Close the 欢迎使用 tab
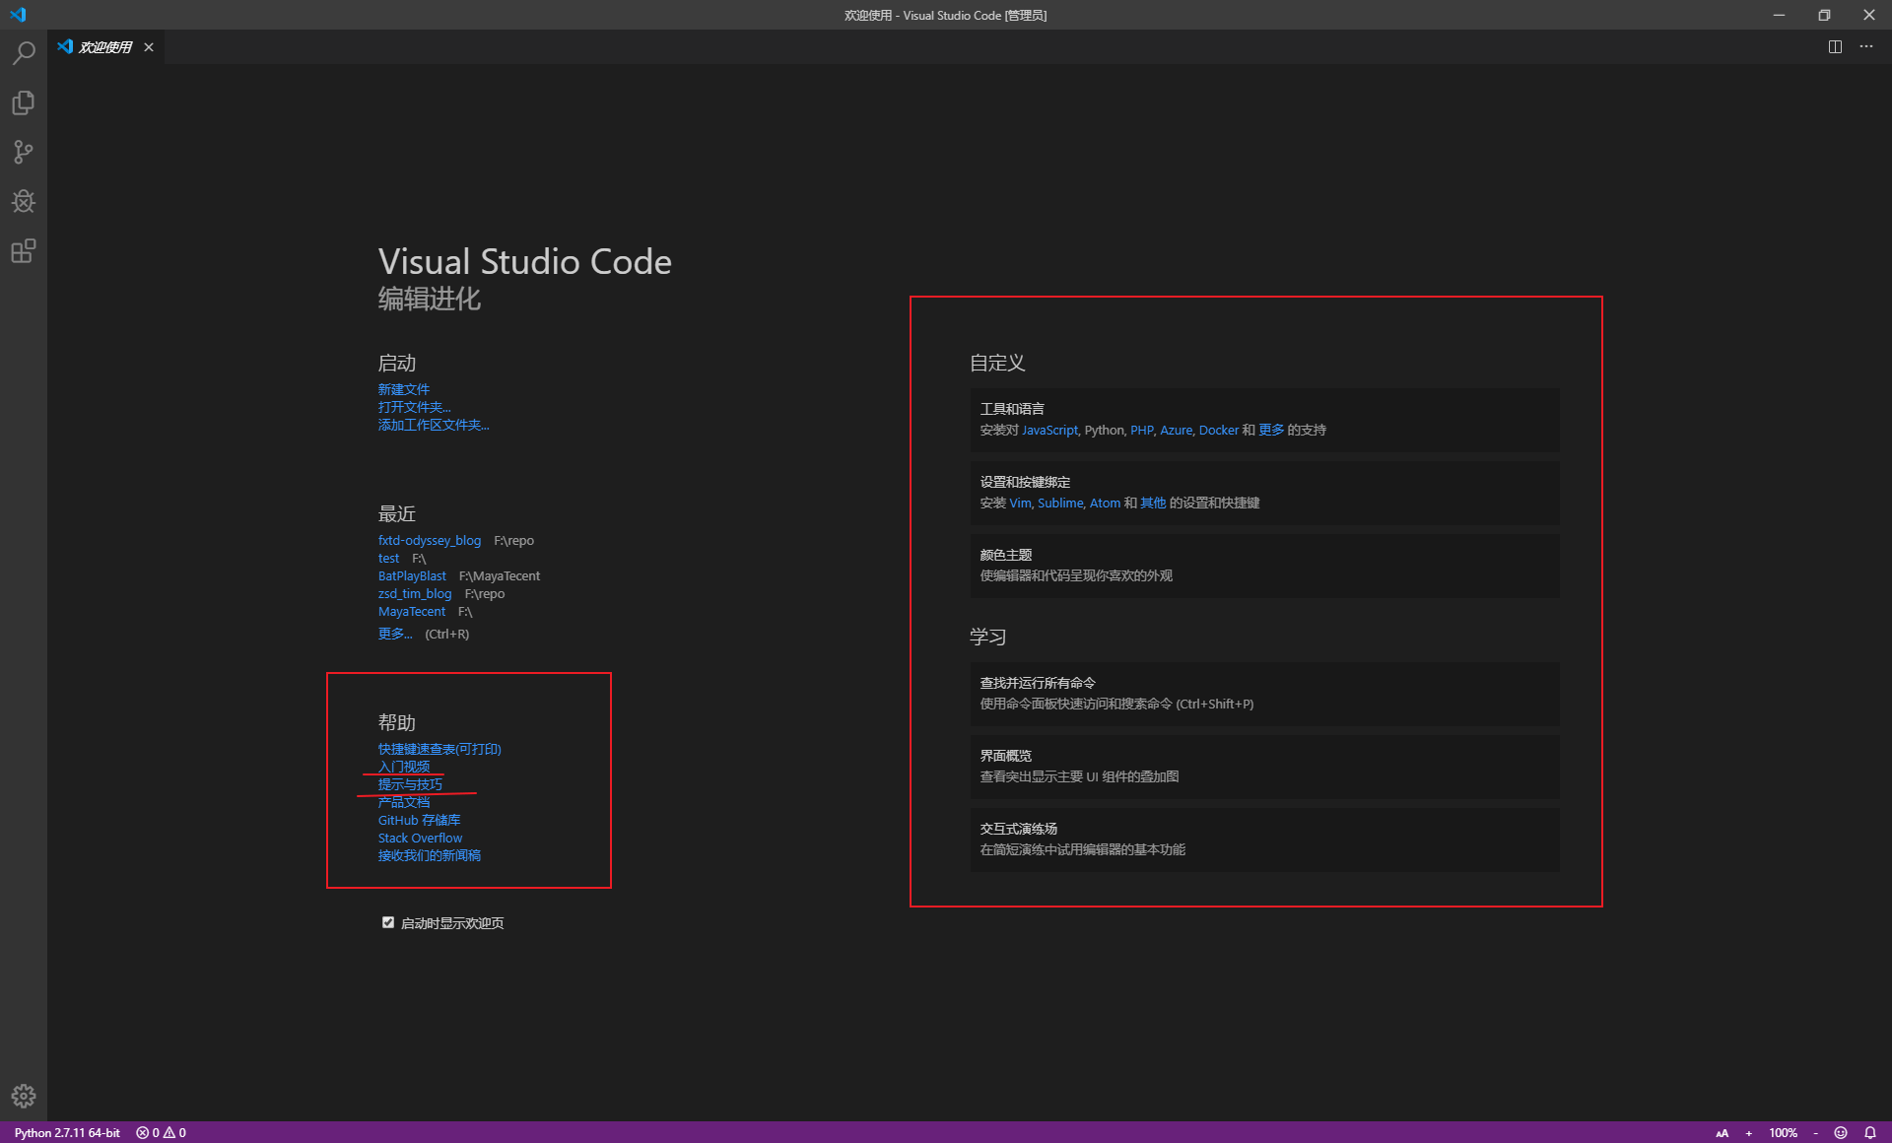The width and height of the screenshot is (1892, 1143). 149,47
